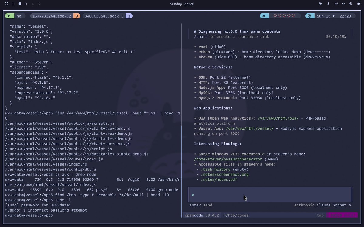Click the nx session name

19,16
